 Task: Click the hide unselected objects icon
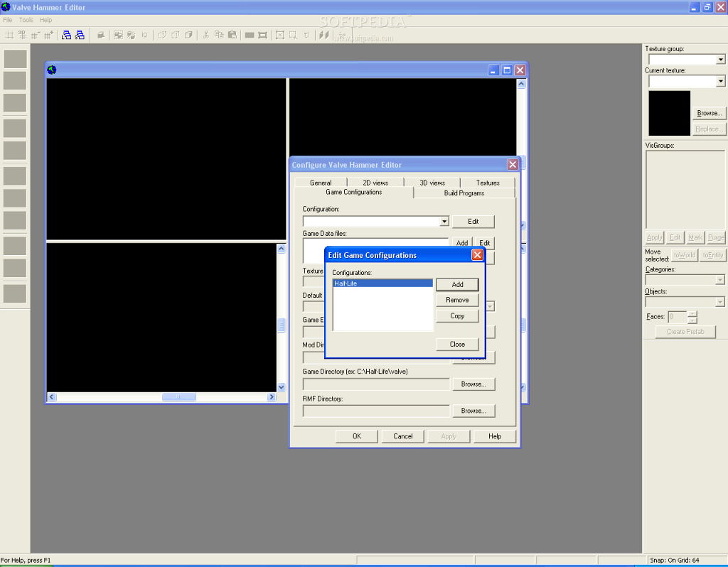click(175, 35)
